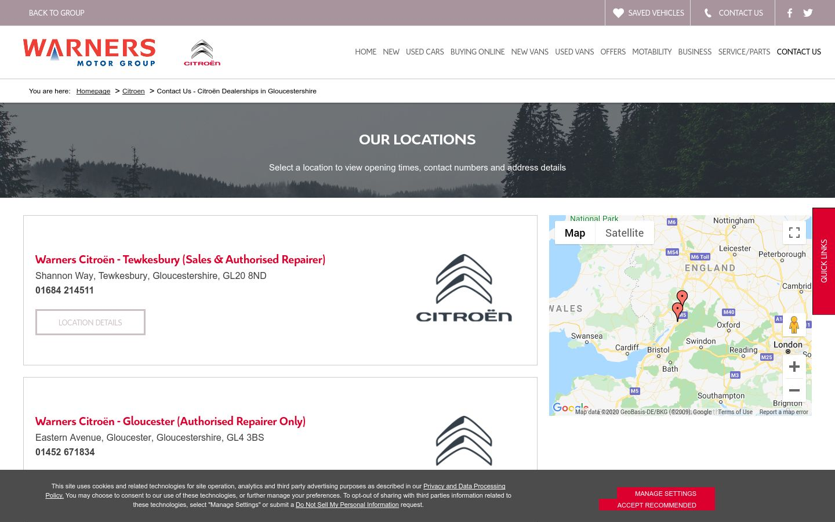Switch map to Map view

tap(575, 233)
